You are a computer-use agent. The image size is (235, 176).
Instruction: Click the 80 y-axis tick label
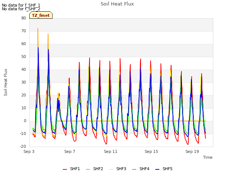point(23,18)
